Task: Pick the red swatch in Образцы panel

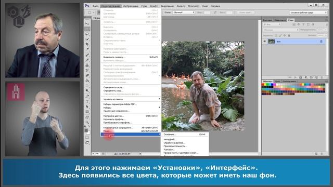Action: [x=263, y=85]
